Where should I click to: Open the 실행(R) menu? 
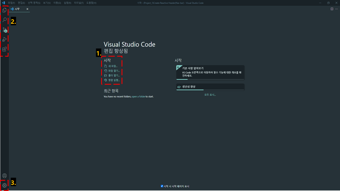coord(67,3)
